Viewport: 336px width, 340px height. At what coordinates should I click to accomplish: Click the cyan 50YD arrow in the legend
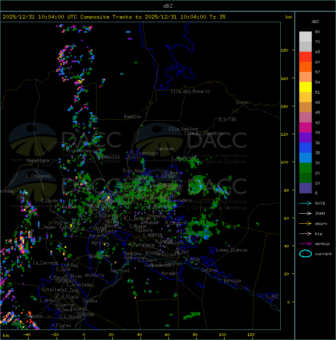click(305, 203)
